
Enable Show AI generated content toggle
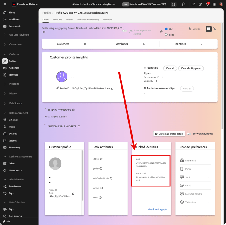pos(124,30)
